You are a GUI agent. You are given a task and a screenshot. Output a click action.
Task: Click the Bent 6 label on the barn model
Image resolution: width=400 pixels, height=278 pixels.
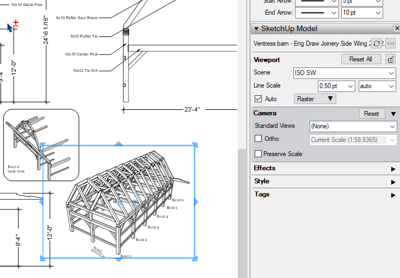177,200
